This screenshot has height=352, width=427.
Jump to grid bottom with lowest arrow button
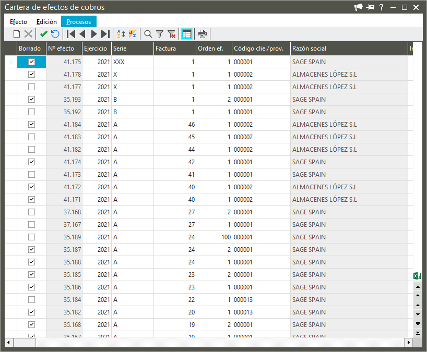[x=418, y=333]
